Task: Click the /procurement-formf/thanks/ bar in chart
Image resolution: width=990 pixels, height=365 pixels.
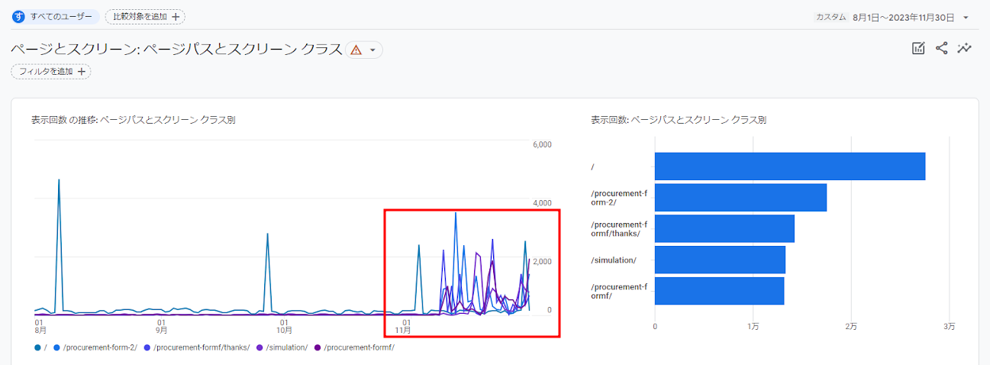Action: point(724,228)
